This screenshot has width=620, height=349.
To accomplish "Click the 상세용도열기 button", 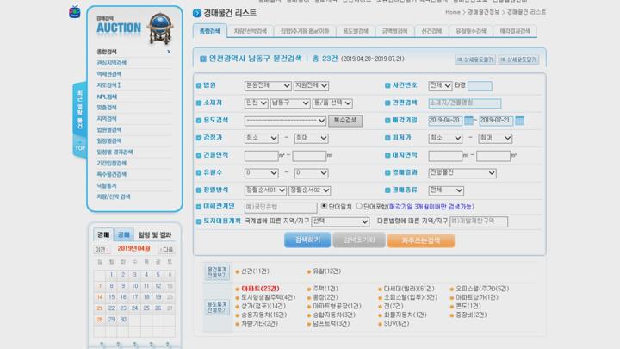I will tap(475, 59).
